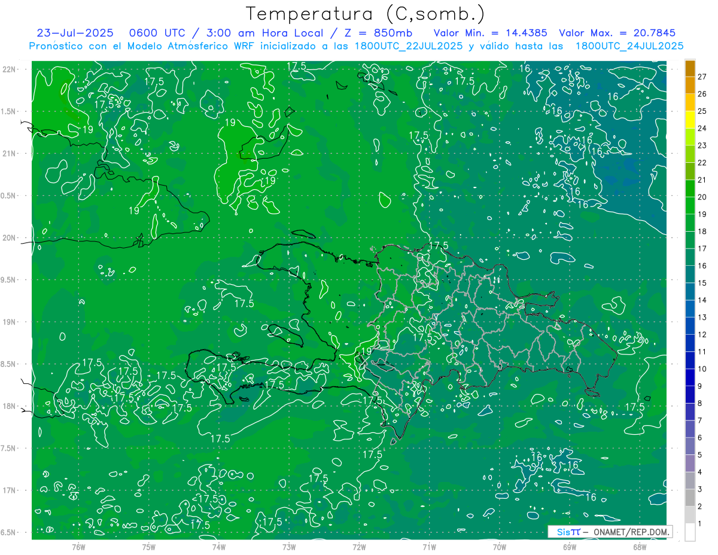Click the latitude axis label "19N"
Image resolution: width=718 pixels, height=555 pixels.
(10, 322)
